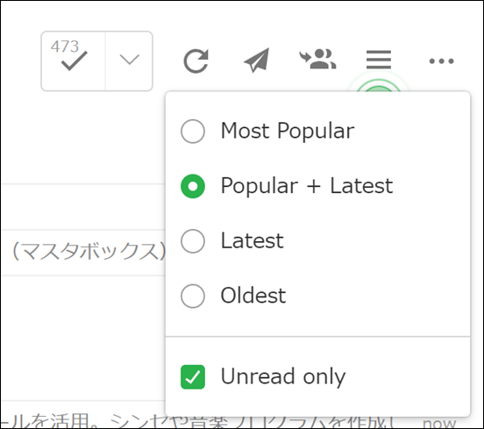Open the three-dots more options menu
The width and height of the screenshot is (484, 429).
tap(441, 61)
